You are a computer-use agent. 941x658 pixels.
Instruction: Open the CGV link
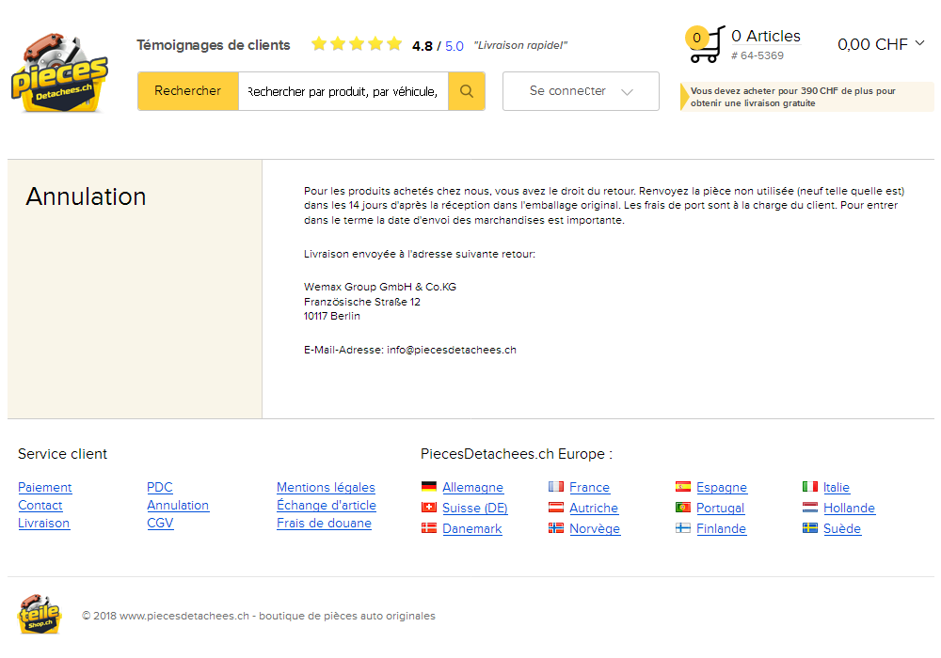(160, 524)
